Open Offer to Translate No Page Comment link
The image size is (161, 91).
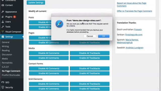(134, 11)
